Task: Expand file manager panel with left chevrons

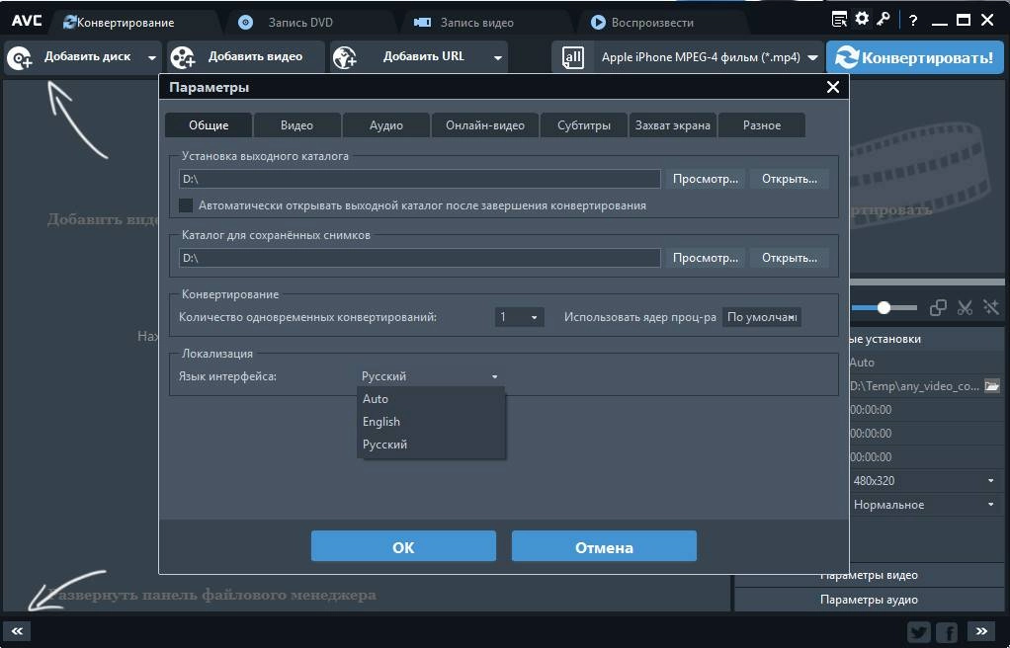Action: pos(18,631)
